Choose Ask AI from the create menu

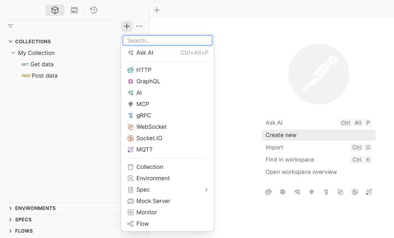[x=168, y=53]
